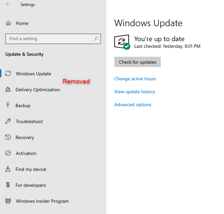Click the You're up to date text

(x=159, y=39)
